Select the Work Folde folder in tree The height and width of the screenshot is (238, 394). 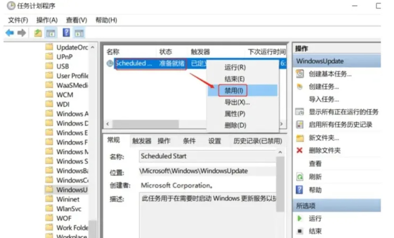(x=72, y=227)
